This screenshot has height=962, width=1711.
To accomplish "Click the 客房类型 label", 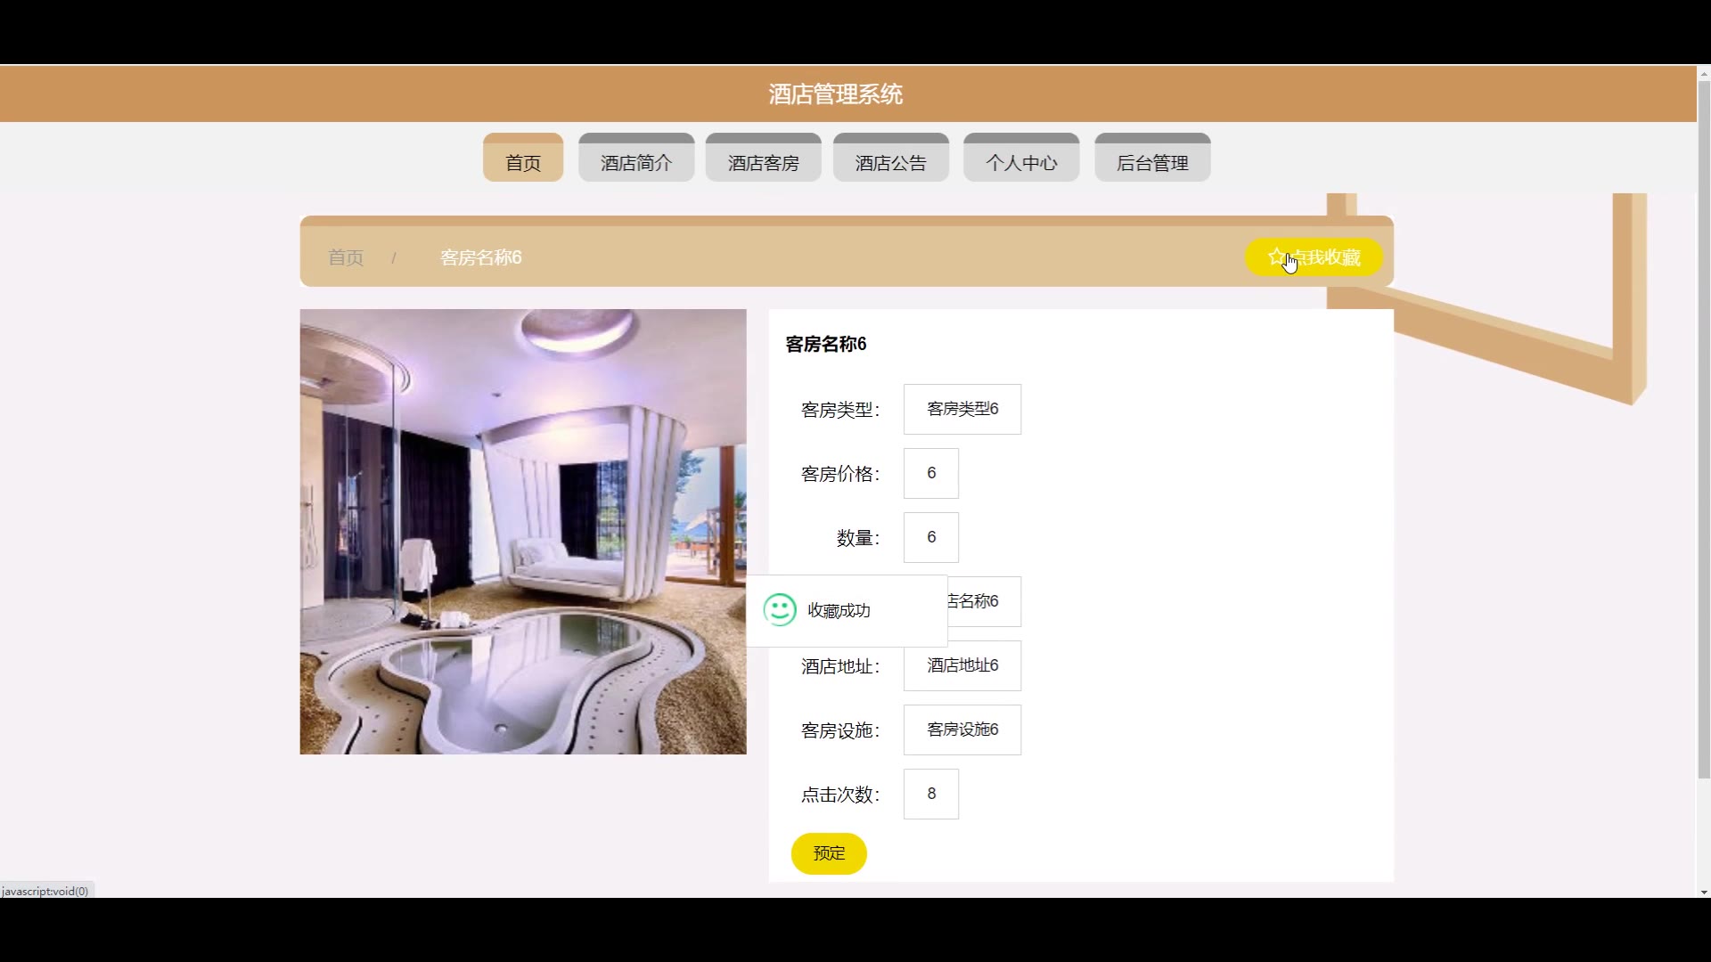I will click(x=840, y=410).
